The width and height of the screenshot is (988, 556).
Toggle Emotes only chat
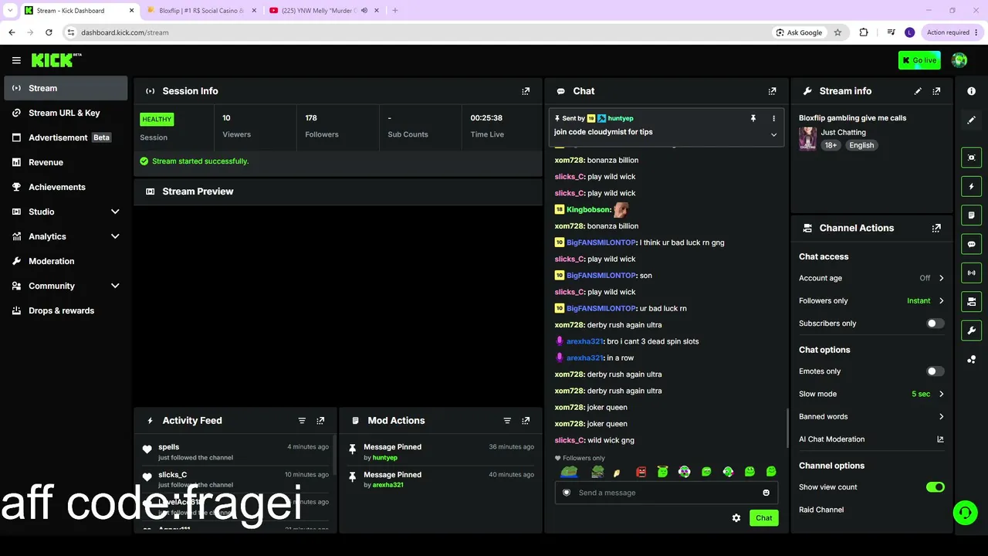pos(935,371)
